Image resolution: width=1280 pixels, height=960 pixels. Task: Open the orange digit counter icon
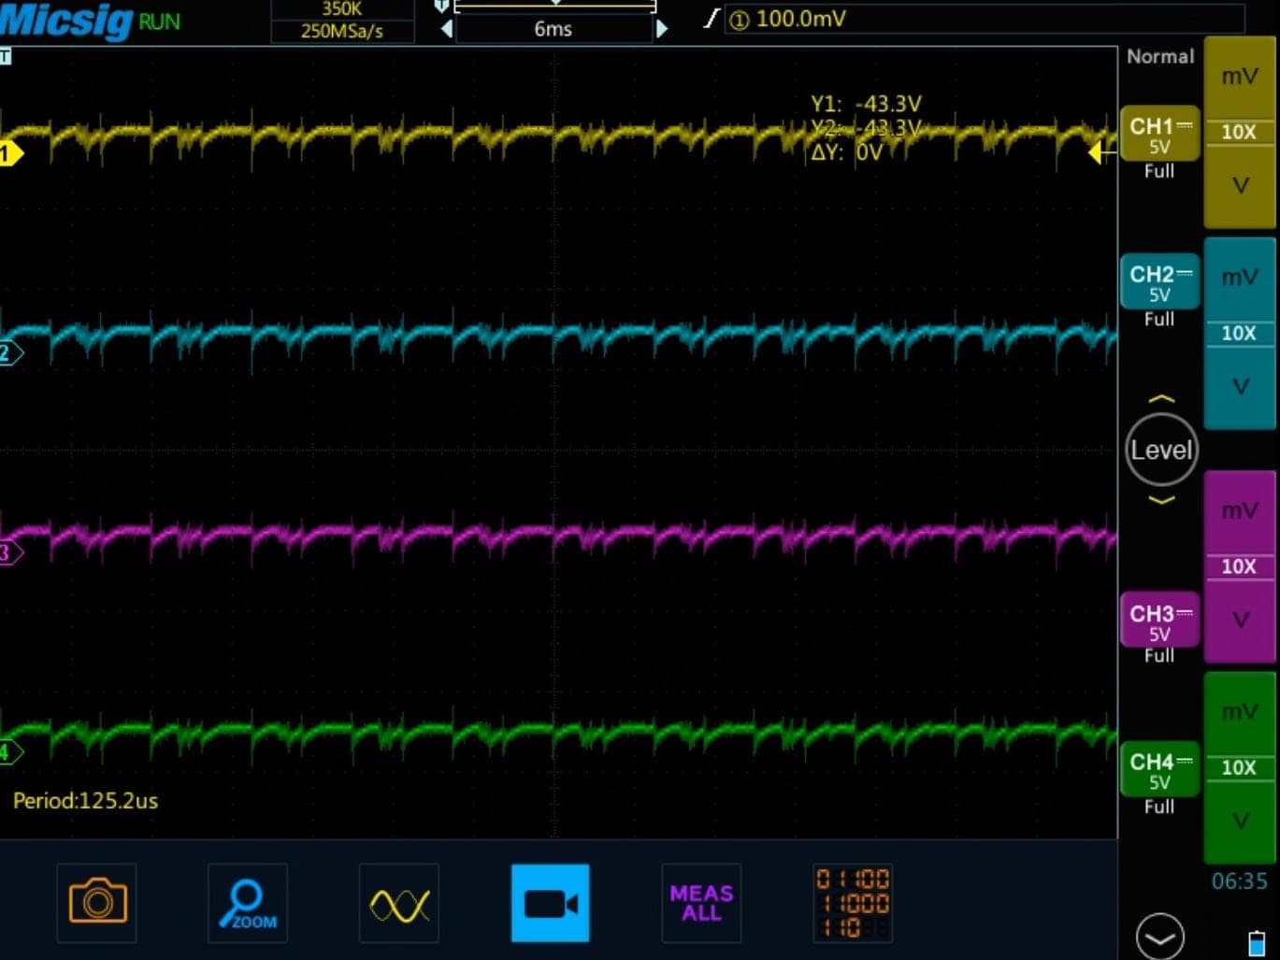click(853, 902)
